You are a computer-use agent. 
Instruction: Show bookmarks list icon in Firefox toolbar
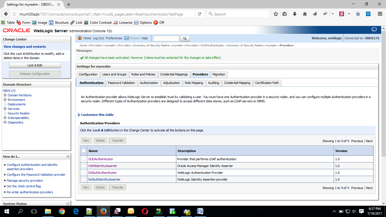coord(285,14)
